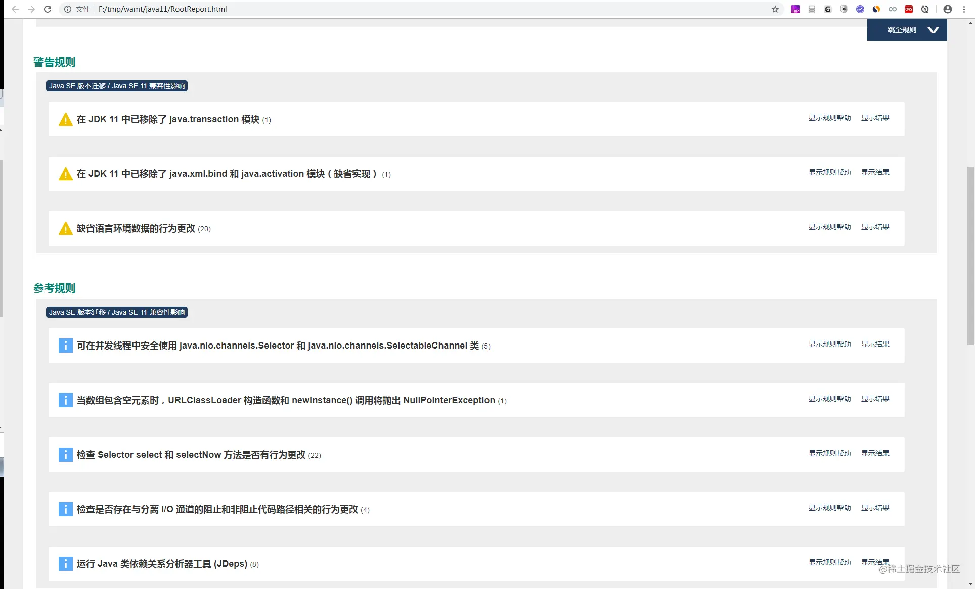This screenshot has width=975, height=589.
Task: Bookmark this page with the star icon
Action: [x=775, y=9]
